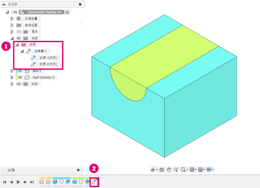Toggle visibility of Constraint Tooltip v4 root
This screenshot has width=260, height=188.
15,12
